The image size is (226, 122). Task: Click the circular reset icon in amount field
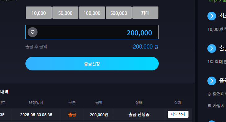coord(33,32)
